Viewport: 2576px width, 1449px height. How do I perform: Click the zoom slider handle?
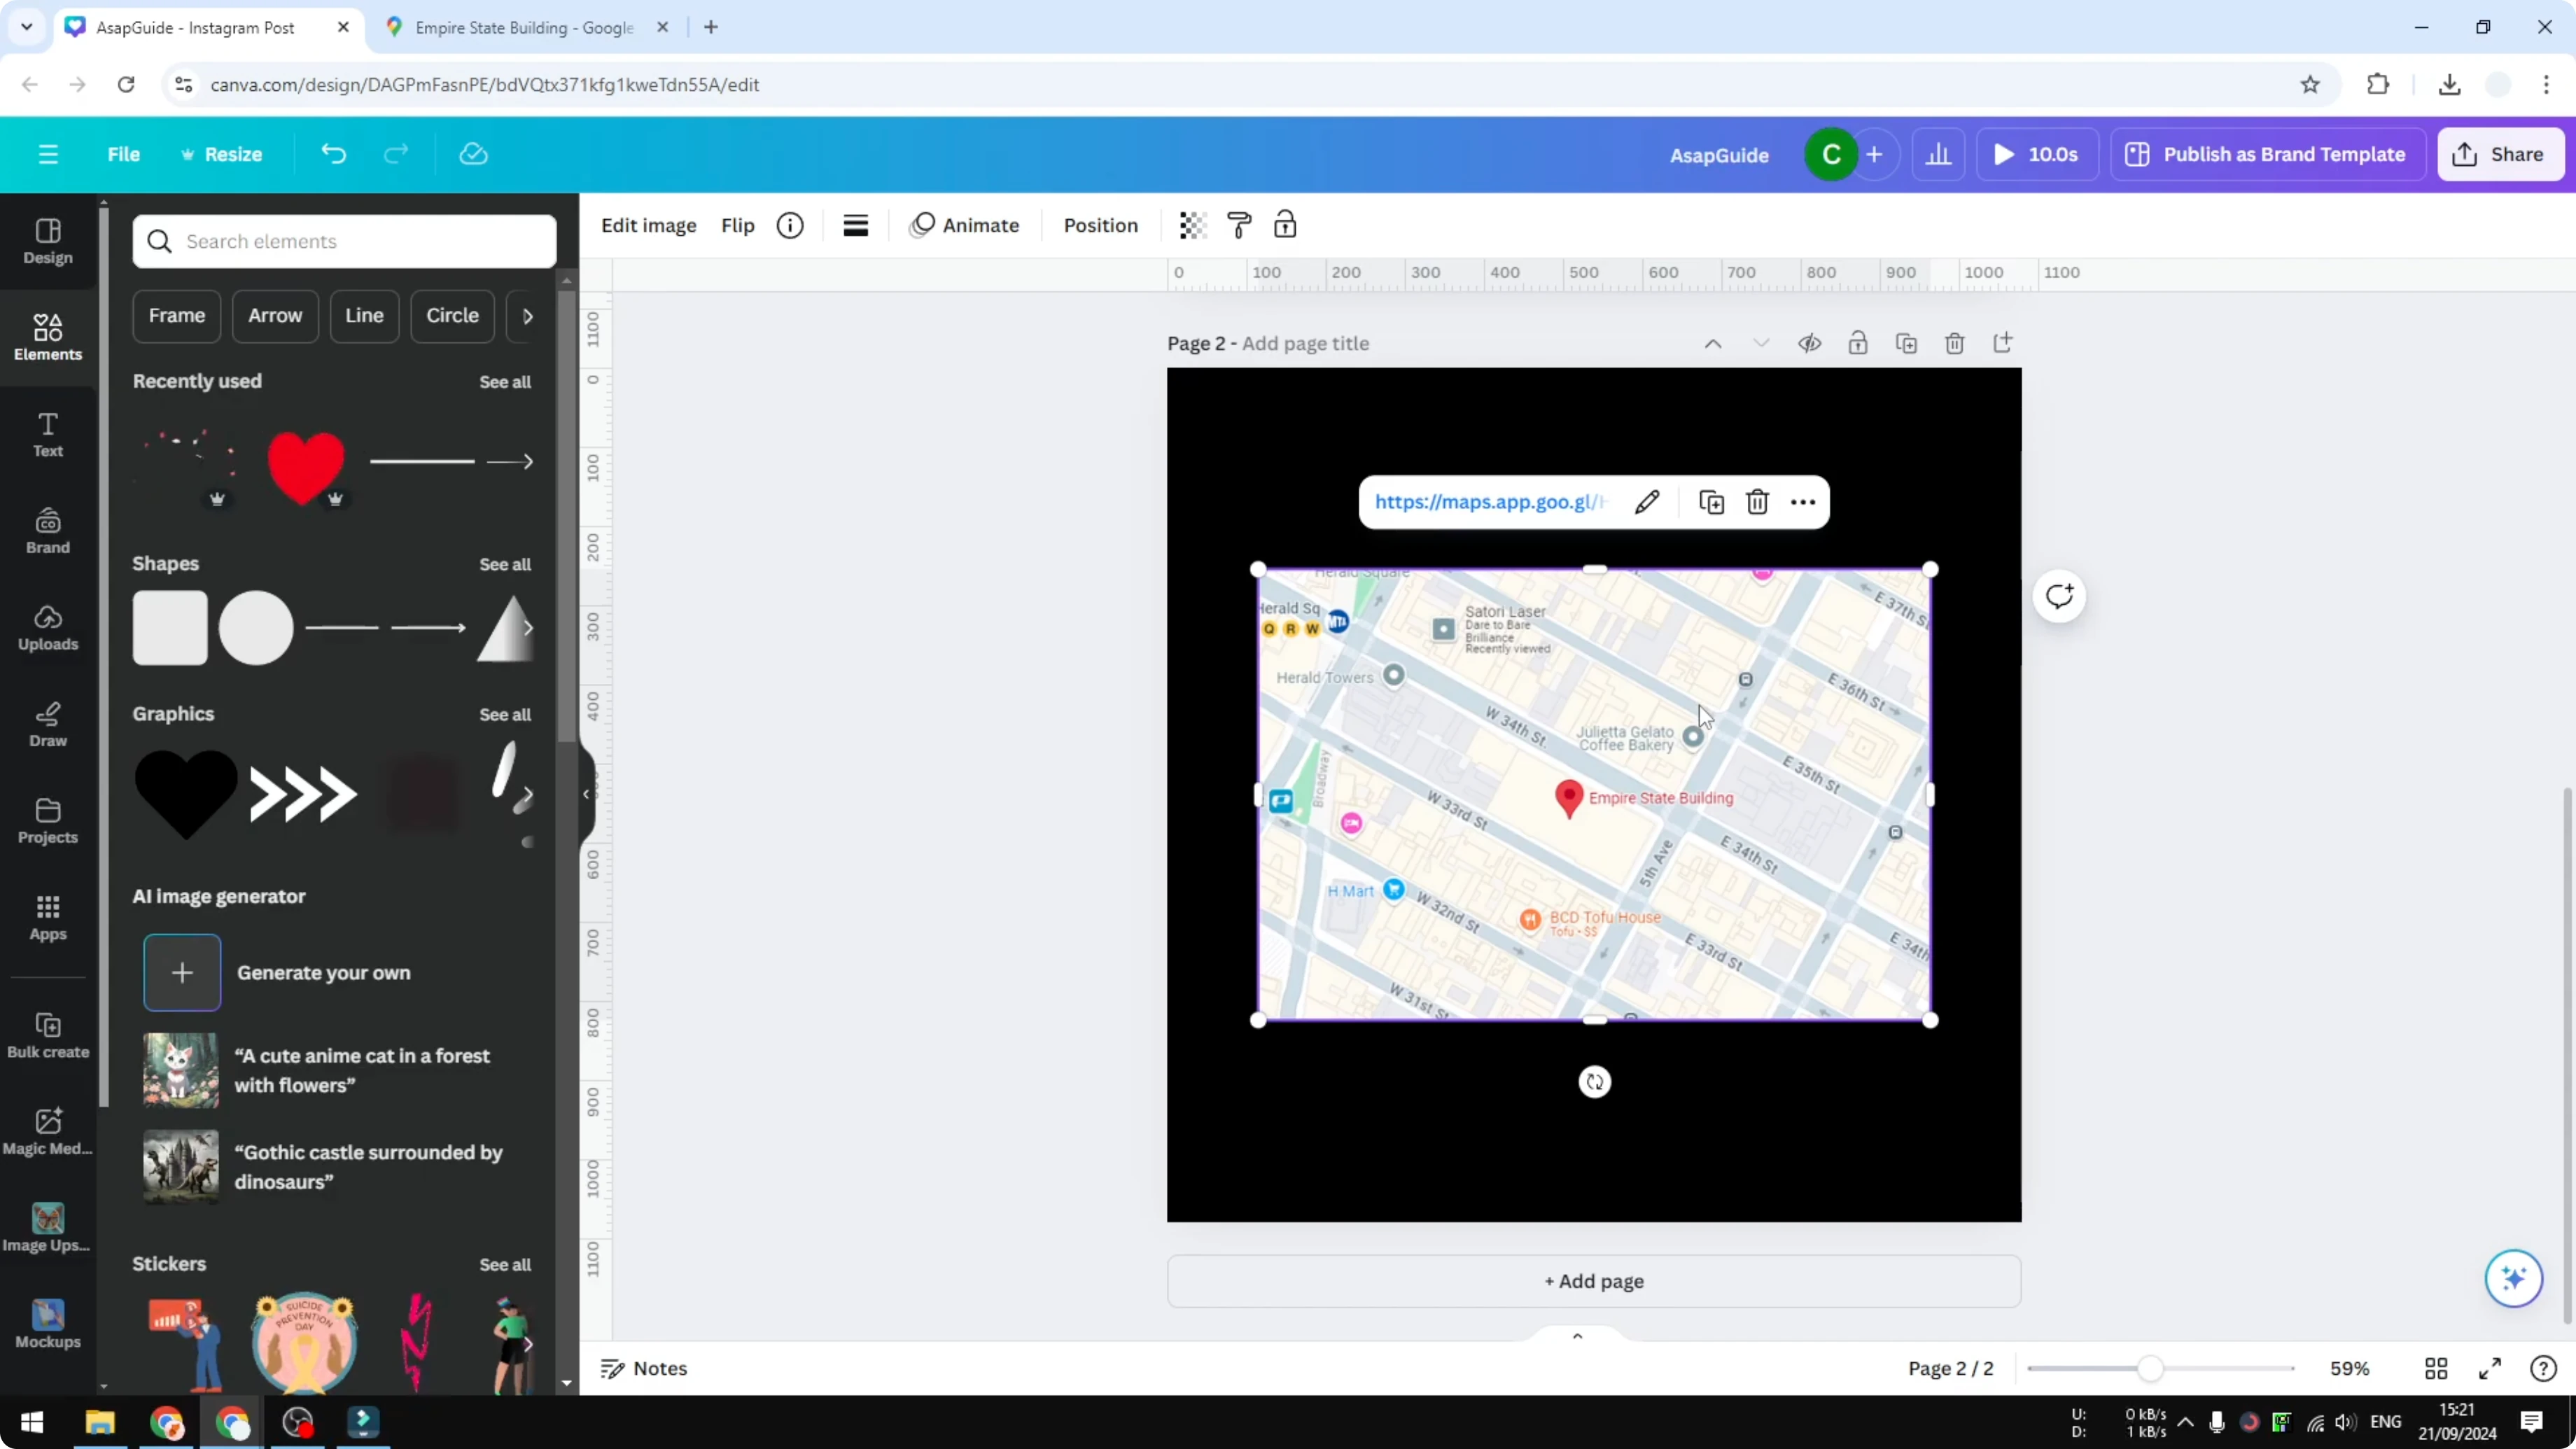(2150, 1368)
